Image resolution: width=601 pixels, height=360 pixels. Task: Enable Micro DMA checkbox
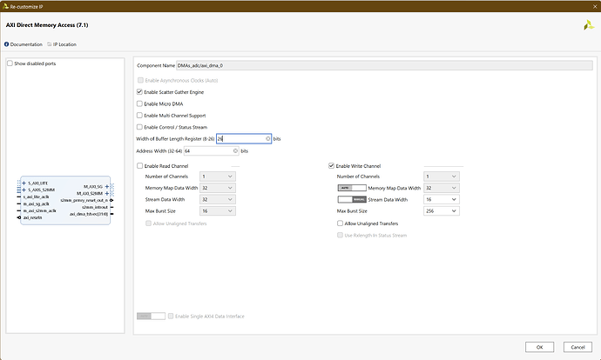[x=139, y=103]
